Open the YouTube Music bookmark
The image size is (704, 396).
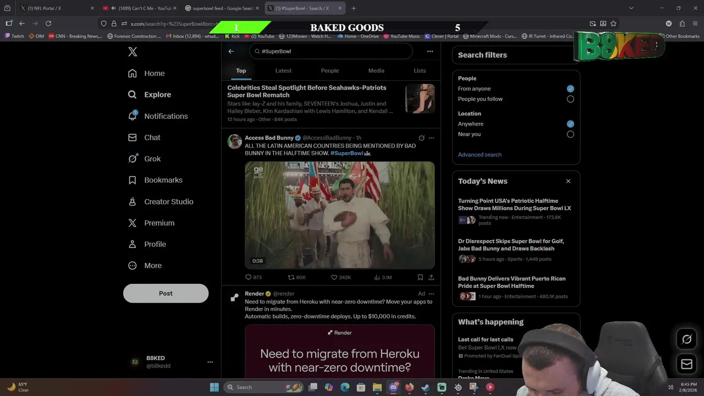pos(402,36)
